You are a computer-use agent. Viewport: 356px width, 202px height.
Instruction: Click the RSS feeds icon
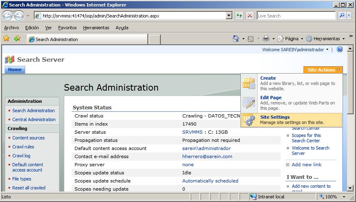[251, 39]
